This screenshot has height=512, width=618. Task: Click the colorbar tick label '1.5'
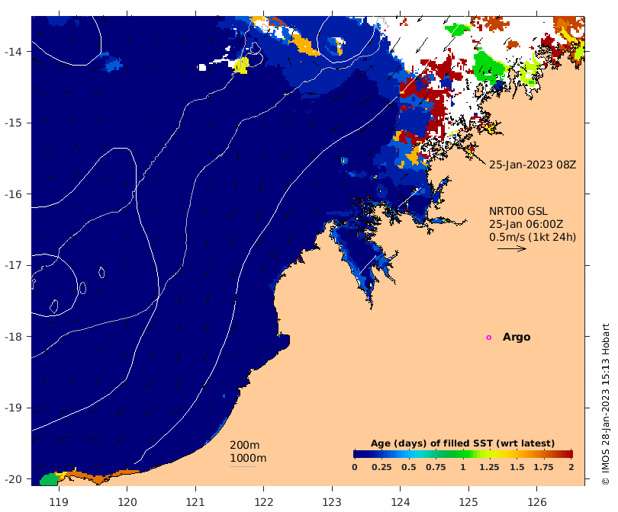coord(517,467)
